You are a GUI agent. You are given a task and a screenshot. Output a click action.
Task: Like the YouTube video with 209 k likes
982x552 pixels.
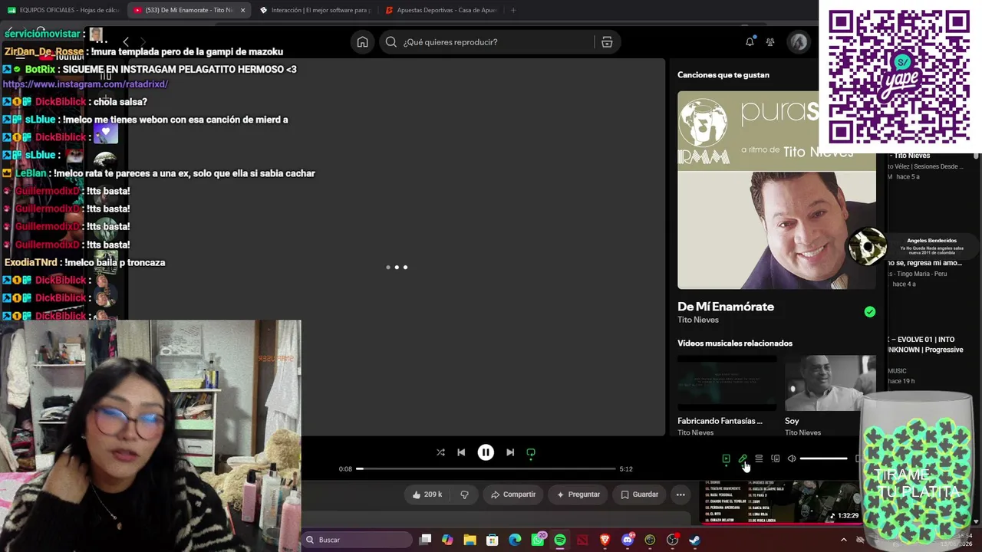(427, 495)
